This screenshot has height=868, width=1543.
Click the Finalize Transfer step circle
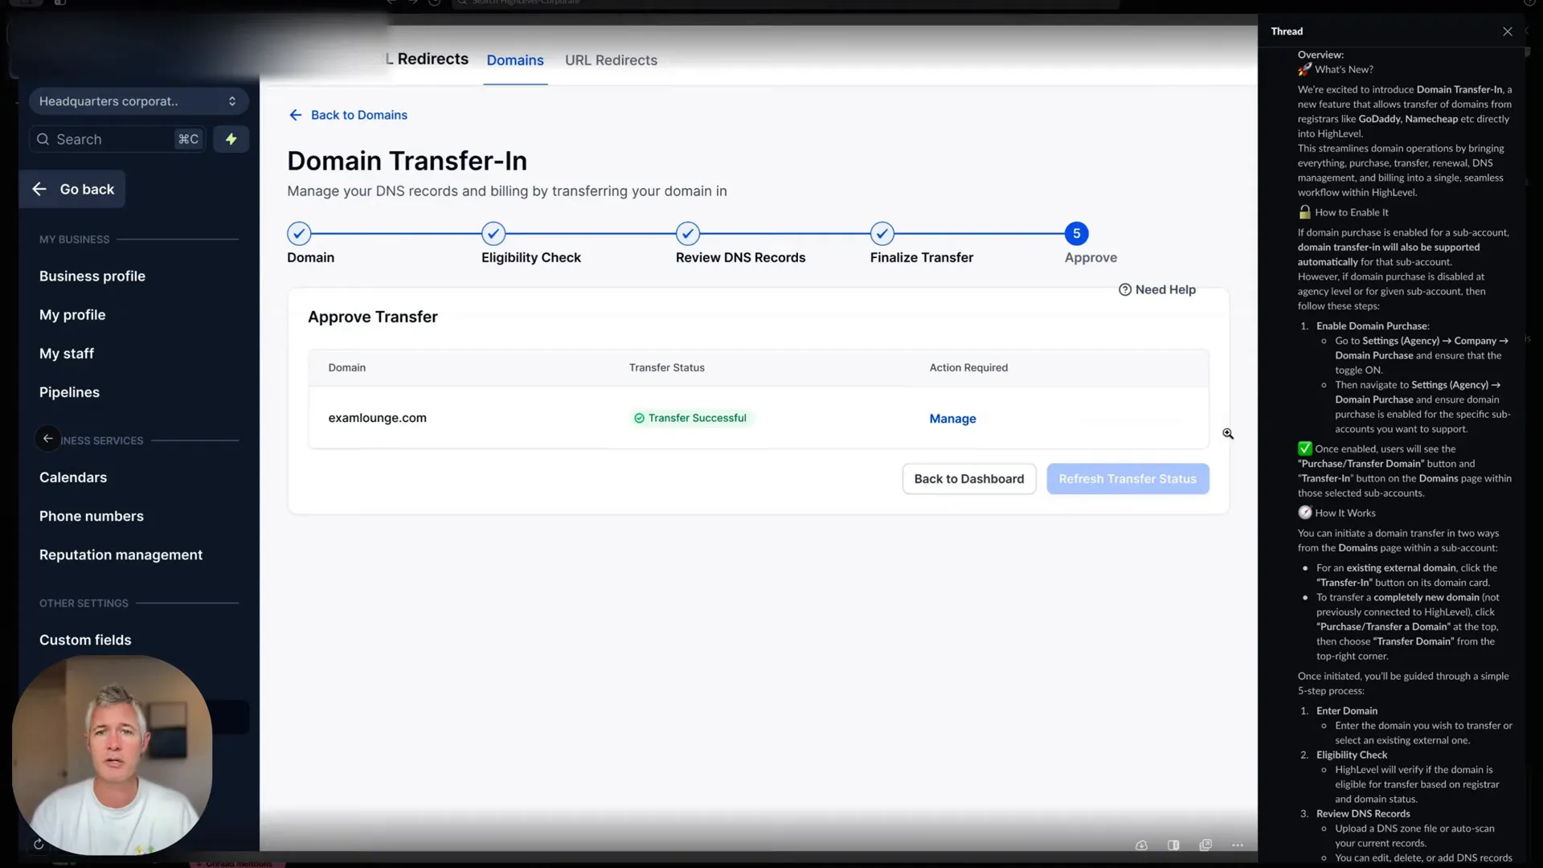point(882,234)
